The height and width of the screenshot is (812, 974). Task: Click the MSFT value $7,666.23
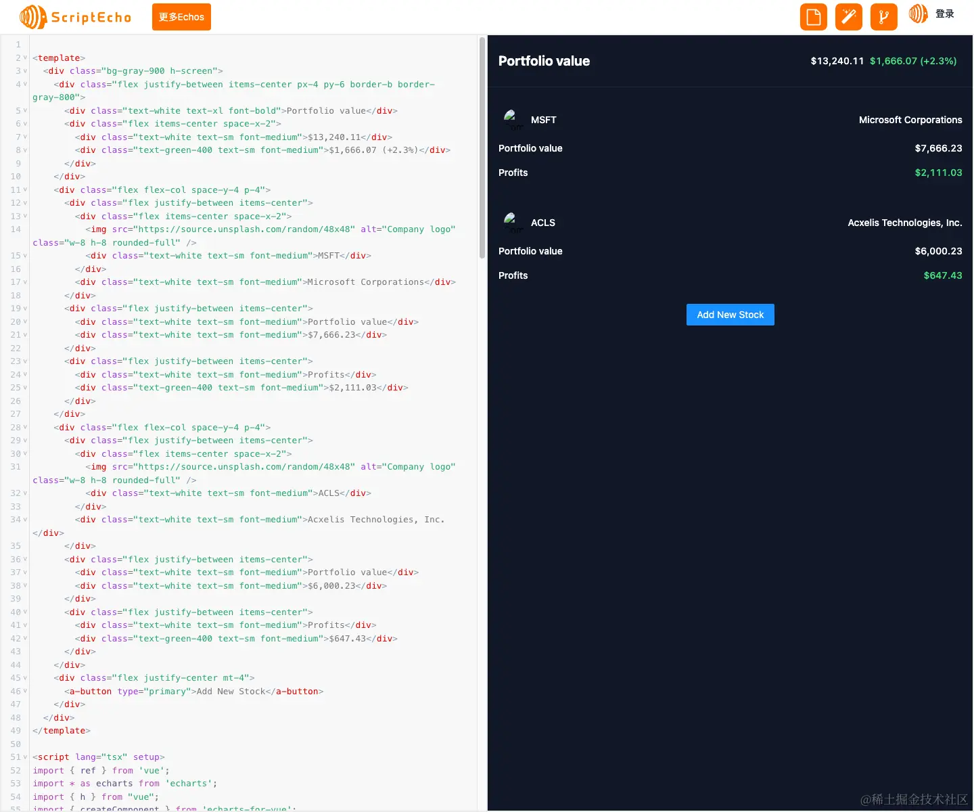(x=939, y=148)
